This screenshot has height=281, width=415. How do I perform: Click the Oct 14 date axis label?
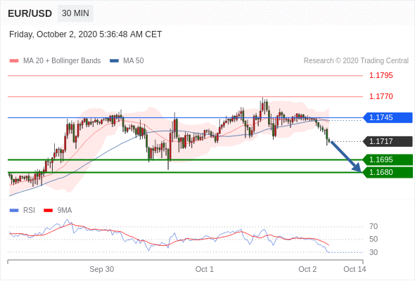click(355, 269)
